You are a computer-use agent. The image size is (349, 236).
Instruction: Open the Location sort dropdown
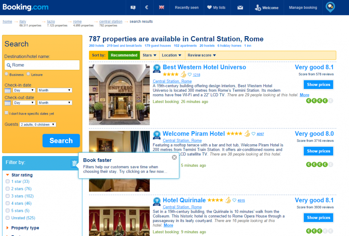tap(172, 55)
